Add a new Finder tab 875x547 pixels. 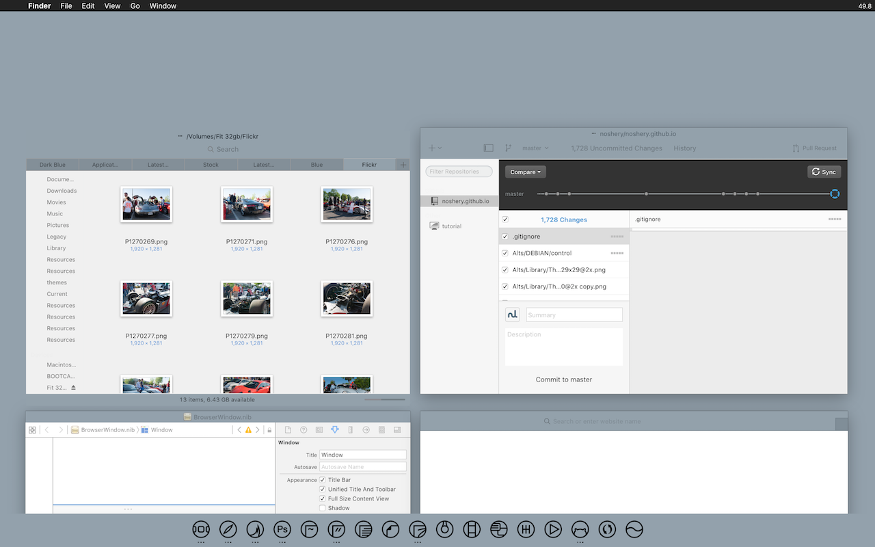point(403,165)
